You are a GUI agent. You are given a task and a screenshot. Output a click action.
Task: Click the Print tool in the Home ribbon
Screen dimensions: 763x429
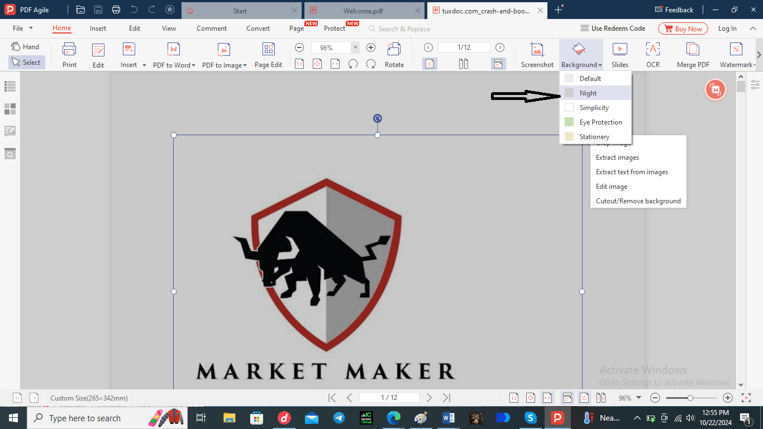pos(69,55)
